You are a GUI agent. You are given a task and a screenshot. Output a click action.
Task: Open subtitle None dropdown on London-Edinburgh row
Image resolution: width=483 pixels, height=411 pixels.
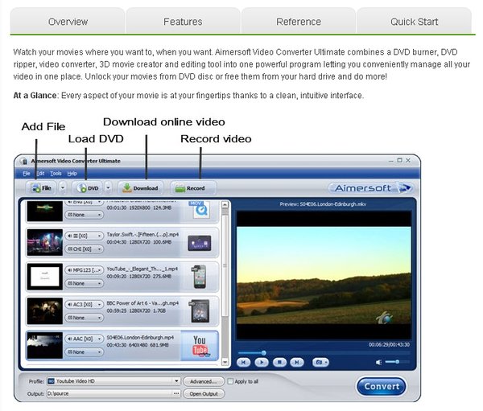point(84,352)
